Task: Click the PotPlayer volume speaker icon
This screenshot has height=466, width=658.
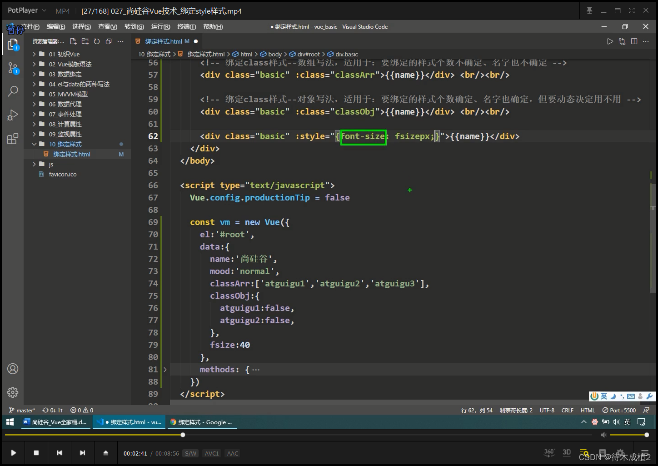Action: [x=604, y=435]
